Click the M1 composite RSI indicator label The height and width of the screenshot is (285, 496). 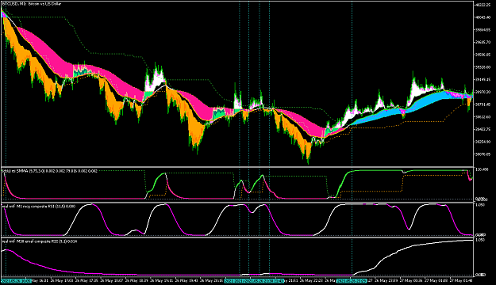pyautogui.click(x=39, y=206)
